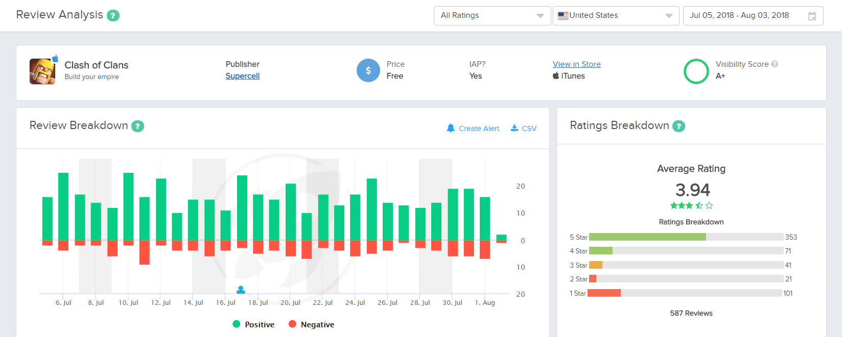Open the Review Breakdown help icon
842x337 pixels.
click(x=137, y=126)
